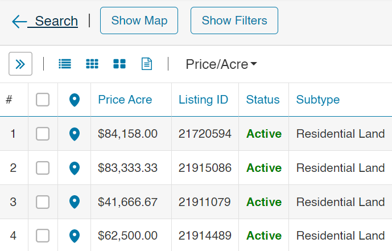Switch to list view icon
Image resolution: width=392 pixels, height=251 pixels.
(65, 64)
